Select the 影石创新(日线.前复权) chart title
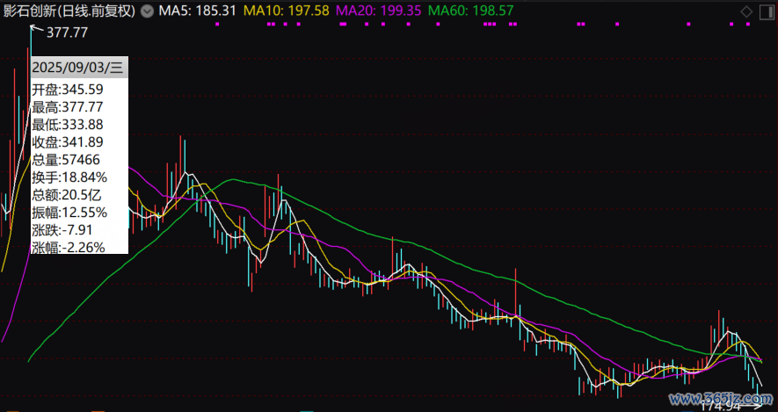 coord(69,11)
